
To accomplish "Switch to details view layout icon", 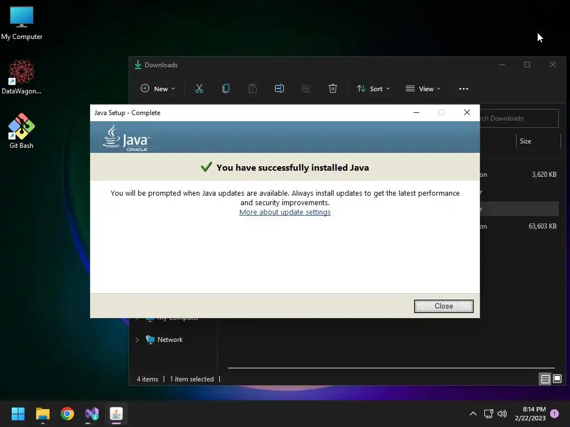I will (x=546, y=379).
